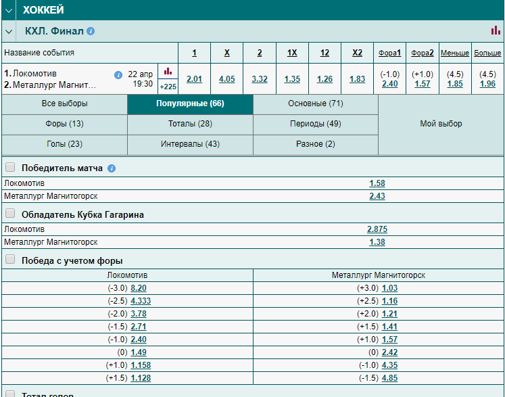Select Локомотив handicap (-1.5) odds 2.71
Image resolution: width=505 pixels, height=397 pixels.
tap(139, 327)
